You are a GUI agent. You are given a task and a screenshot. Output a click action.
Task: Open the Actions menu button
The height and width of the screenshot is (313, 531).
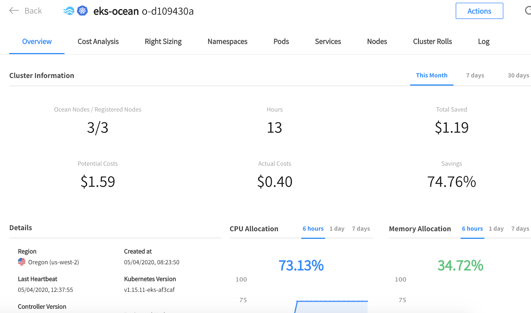(479, 11)
